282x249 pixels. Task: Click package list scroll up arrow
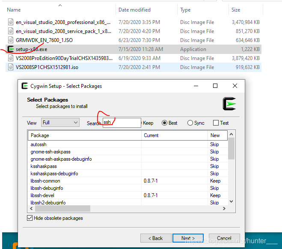coord(232,134)
